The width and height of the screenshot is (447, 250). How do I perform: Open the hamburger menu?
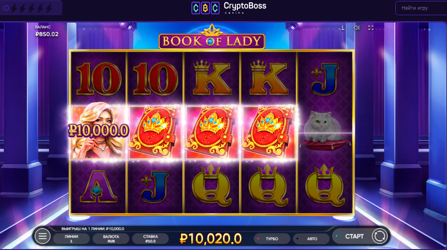click(42, 236)
